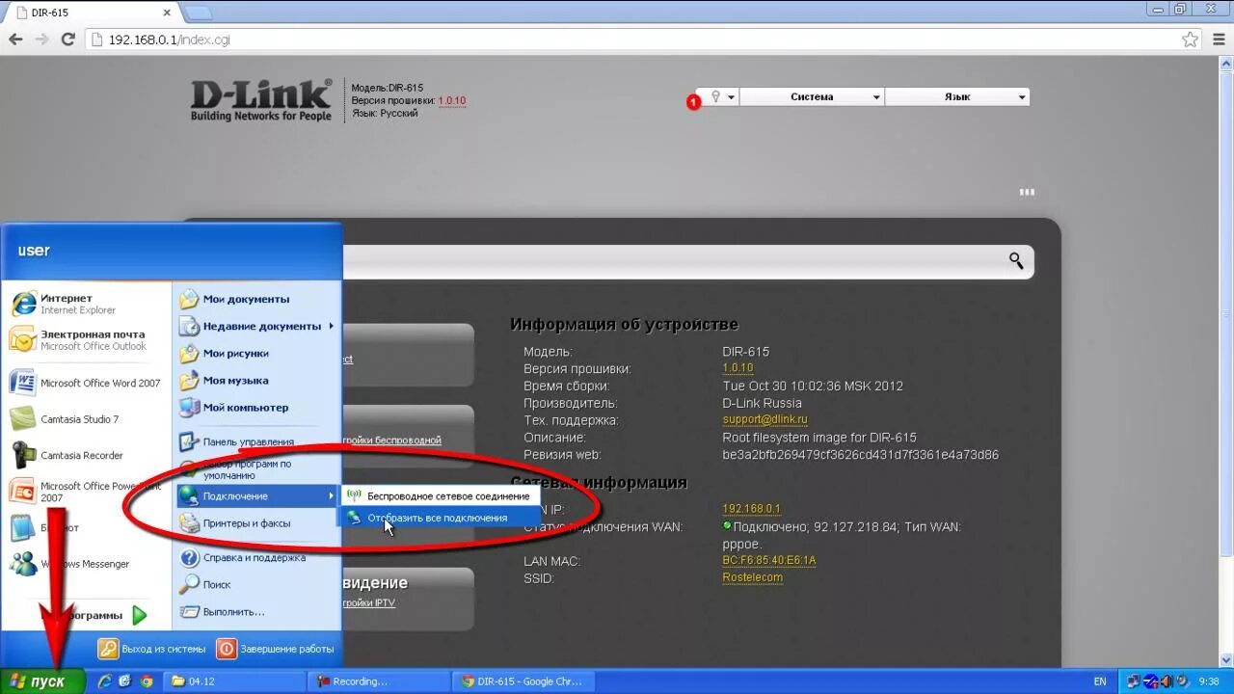The image size is (1234, 694).
Task: Click Завершение работы button
Action: 275,649
